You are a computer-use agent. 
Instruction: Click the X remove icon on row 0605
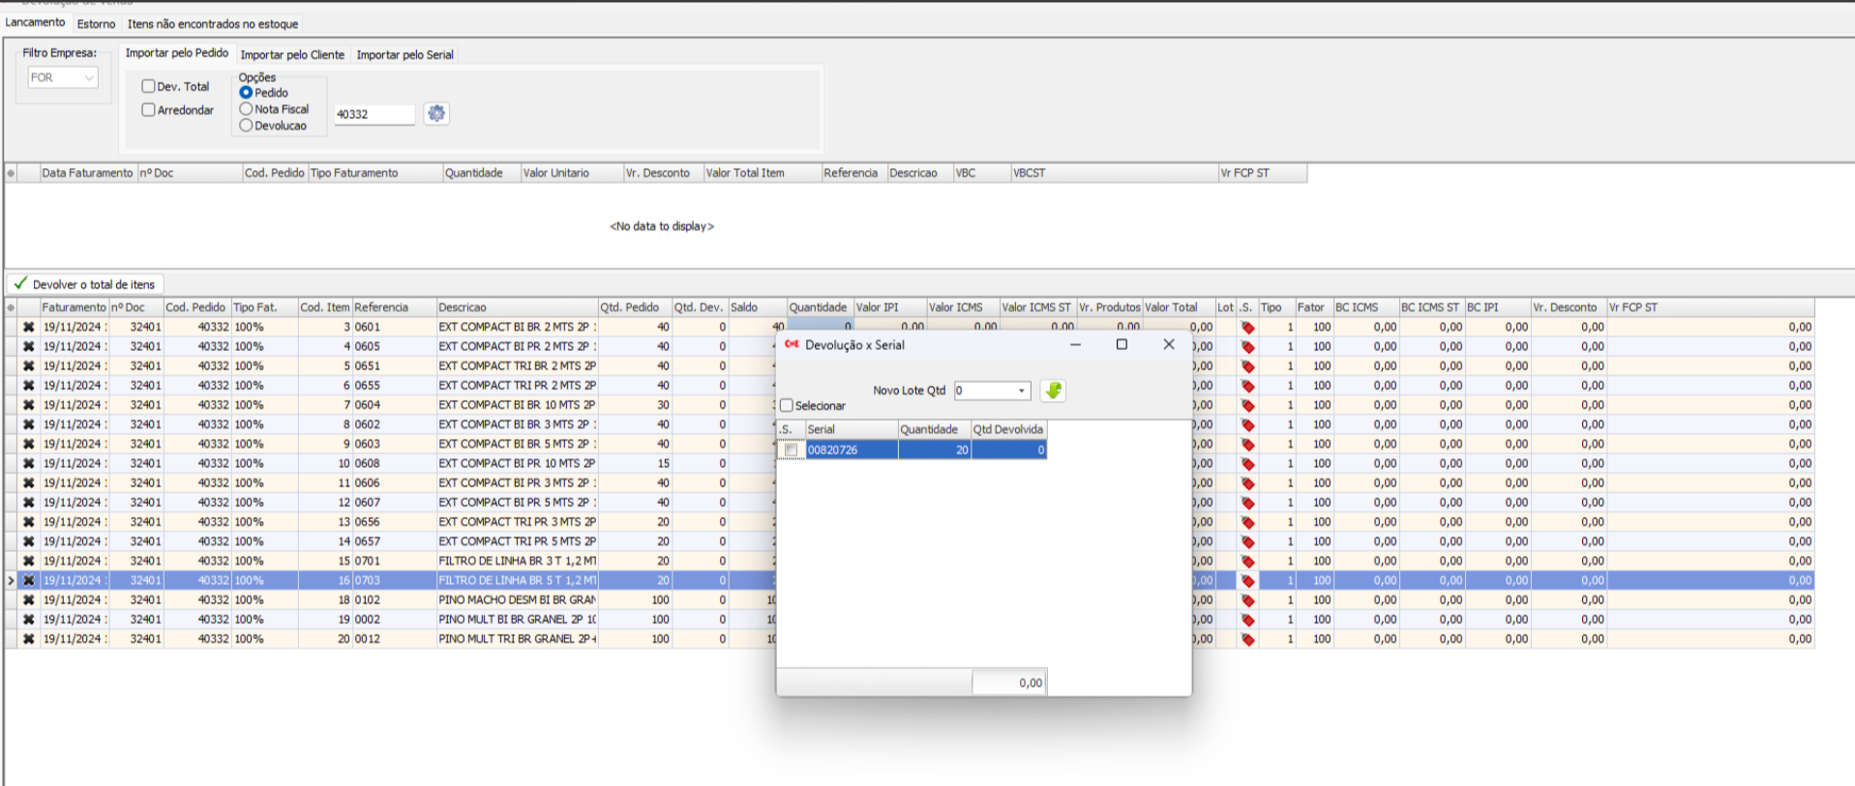tap(29, 347)
